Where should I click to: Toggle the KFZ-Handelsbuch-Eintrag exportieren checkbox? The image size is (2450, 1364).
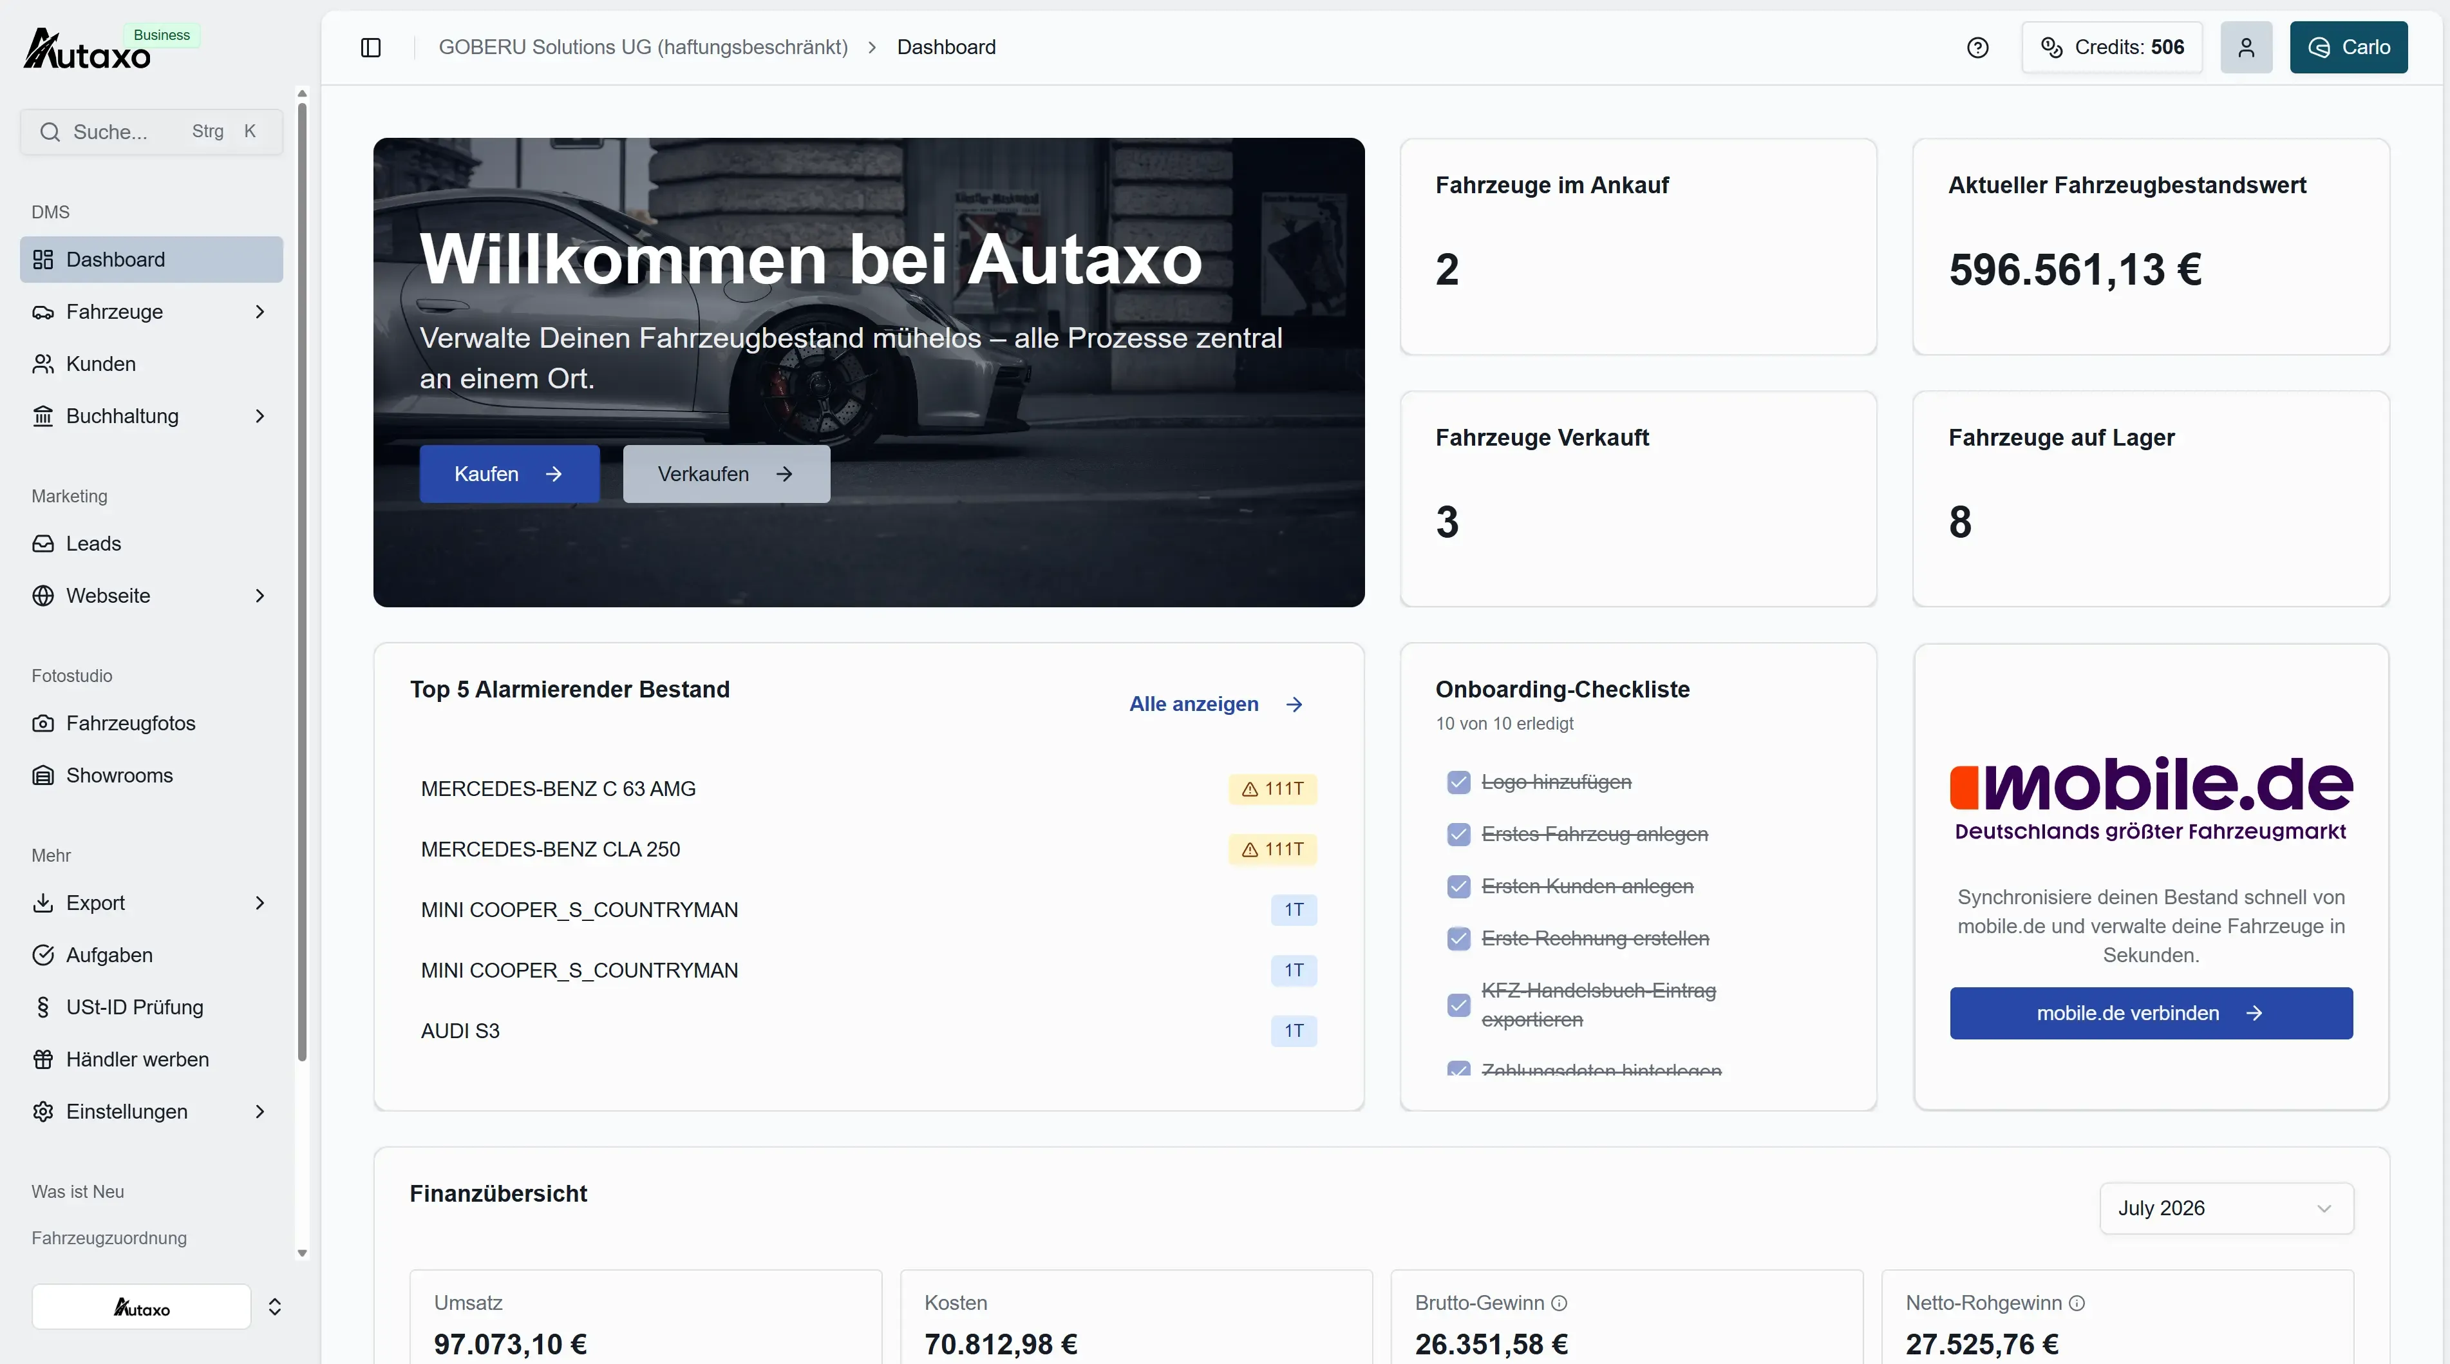coord(1458,1007)
